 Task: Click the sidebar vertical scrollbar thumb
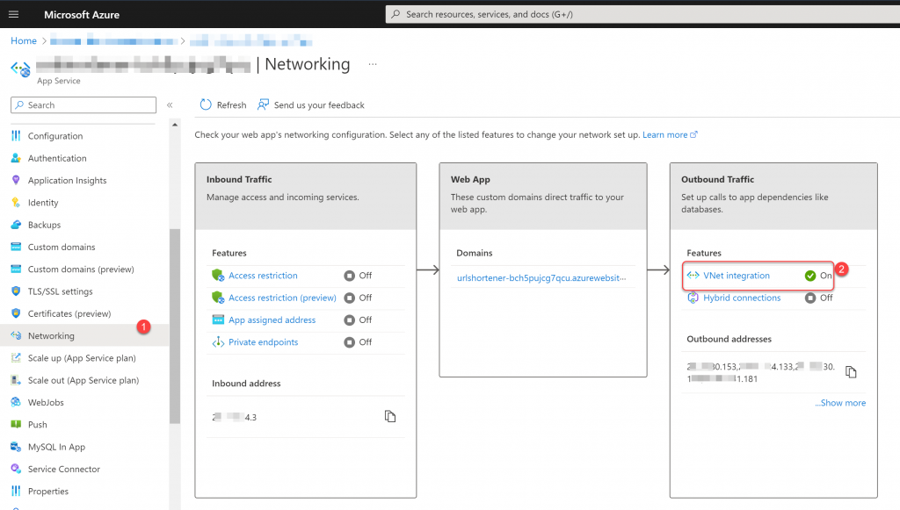click(175, 326)
